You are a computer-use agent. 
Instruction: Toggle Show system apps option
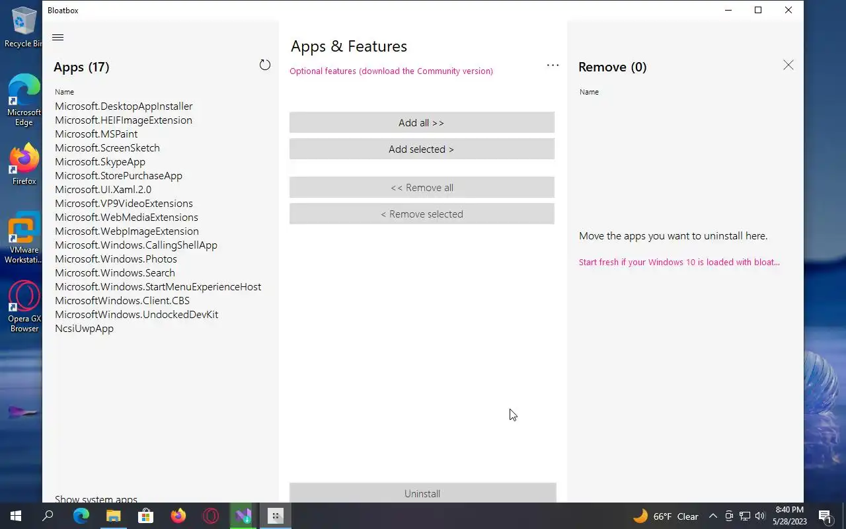coord(96,499)
